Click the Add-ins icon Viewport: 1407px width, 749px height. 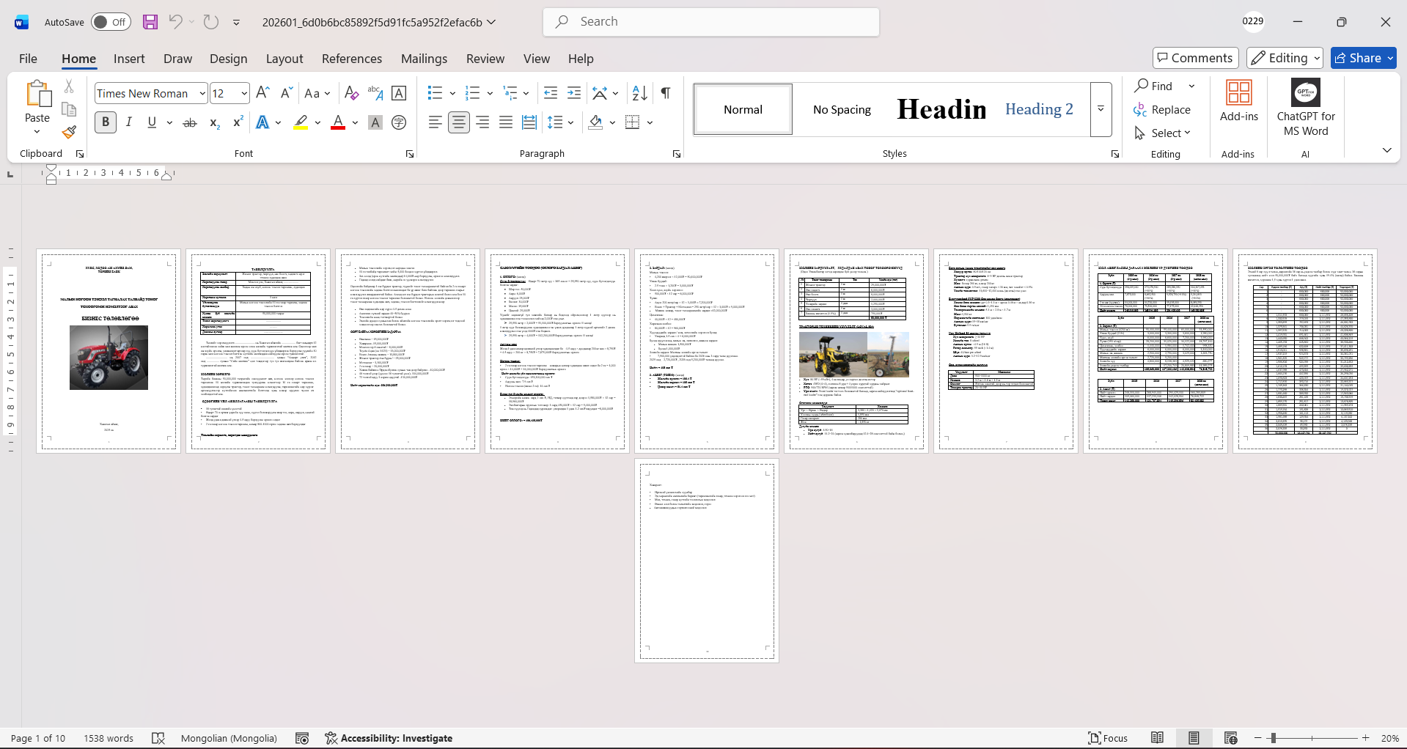click(1238, 101)
